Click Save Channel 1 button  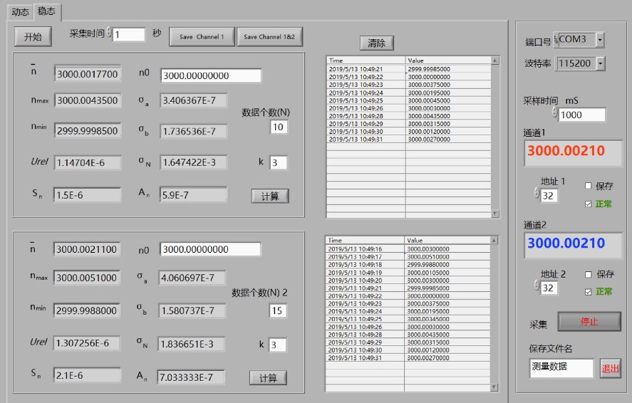[x=202, y=36]
